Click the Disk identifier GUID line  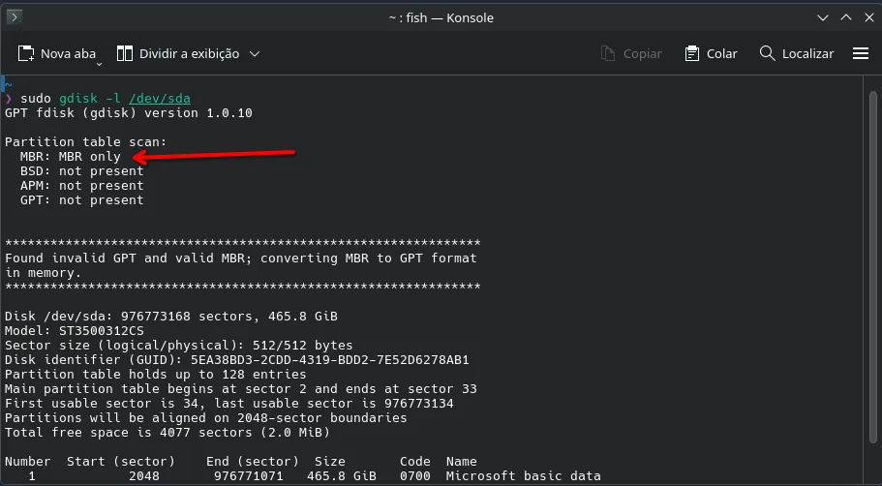point(237,360)
